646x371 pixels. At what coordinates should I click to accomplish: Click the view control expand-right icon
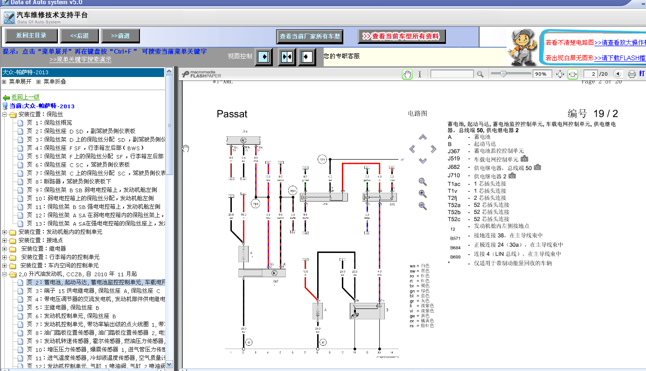pyautogui.click(x=264, y=56)
